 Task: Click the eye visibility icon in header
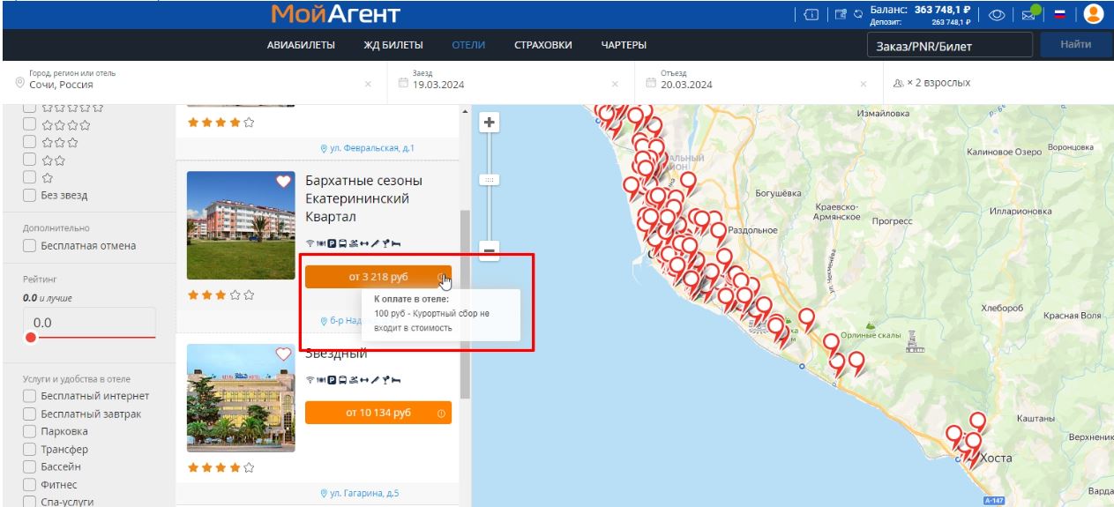pyautogui.click(x=998, y=15)
